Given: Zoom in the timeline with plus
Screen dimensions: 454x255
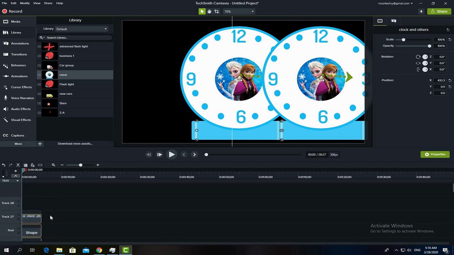Looking at the screenshot, I should pyautogui.click(x=98, y=165).
